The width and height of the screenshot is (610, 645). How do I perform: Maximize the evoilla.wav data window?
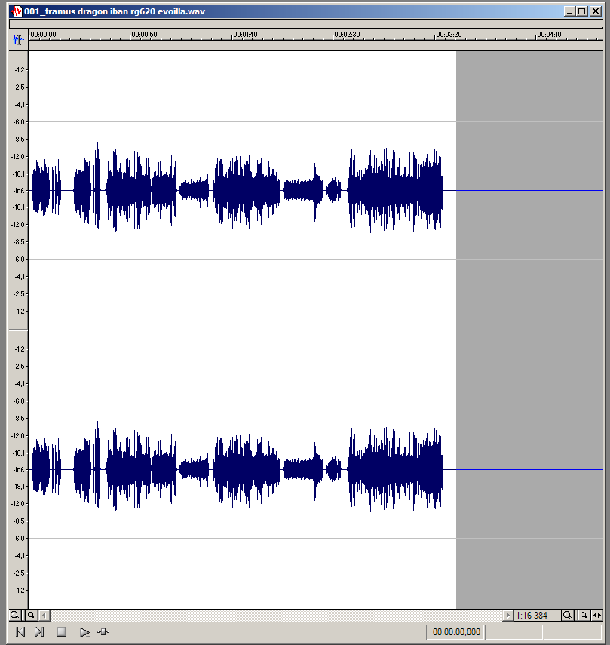coord(582,11)
